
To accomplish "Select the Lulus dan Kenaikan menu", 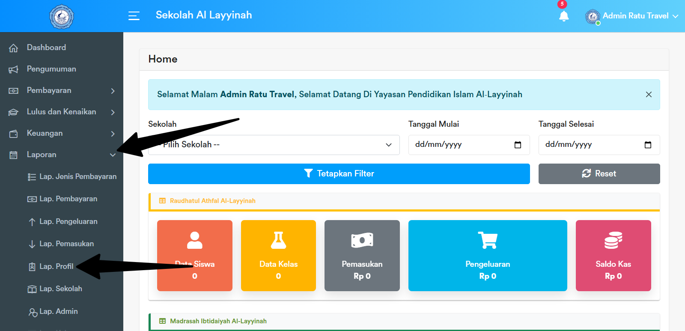I will (62, 112).
